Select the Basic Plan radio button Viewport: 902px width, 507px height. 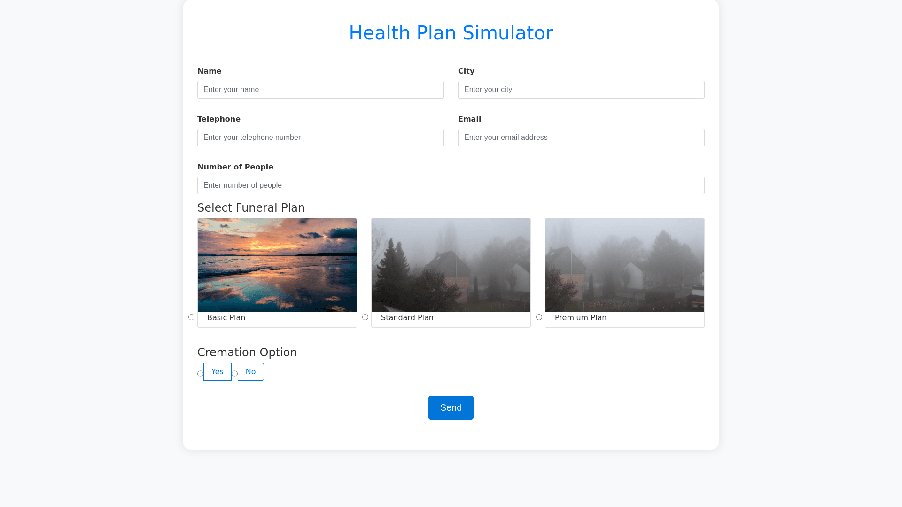coord(191,317)
